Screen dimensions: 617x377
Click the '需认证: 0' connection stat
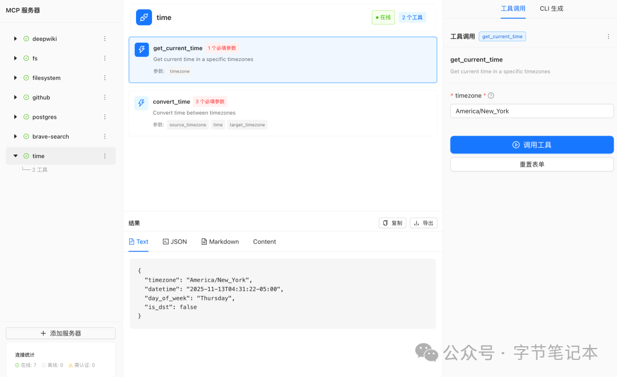[82, 365]
